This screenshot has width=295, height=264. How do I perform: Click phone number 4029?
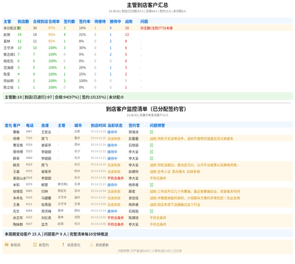pos(29,164)
